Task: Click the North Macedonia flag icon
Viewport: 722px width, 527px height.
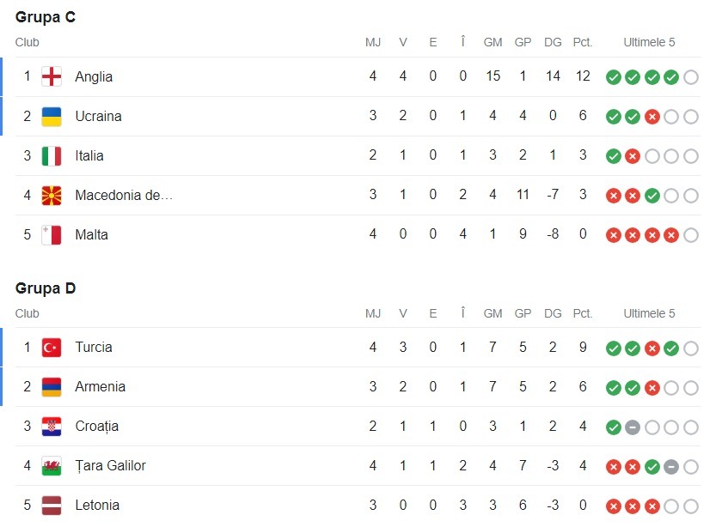Action: 52,195
